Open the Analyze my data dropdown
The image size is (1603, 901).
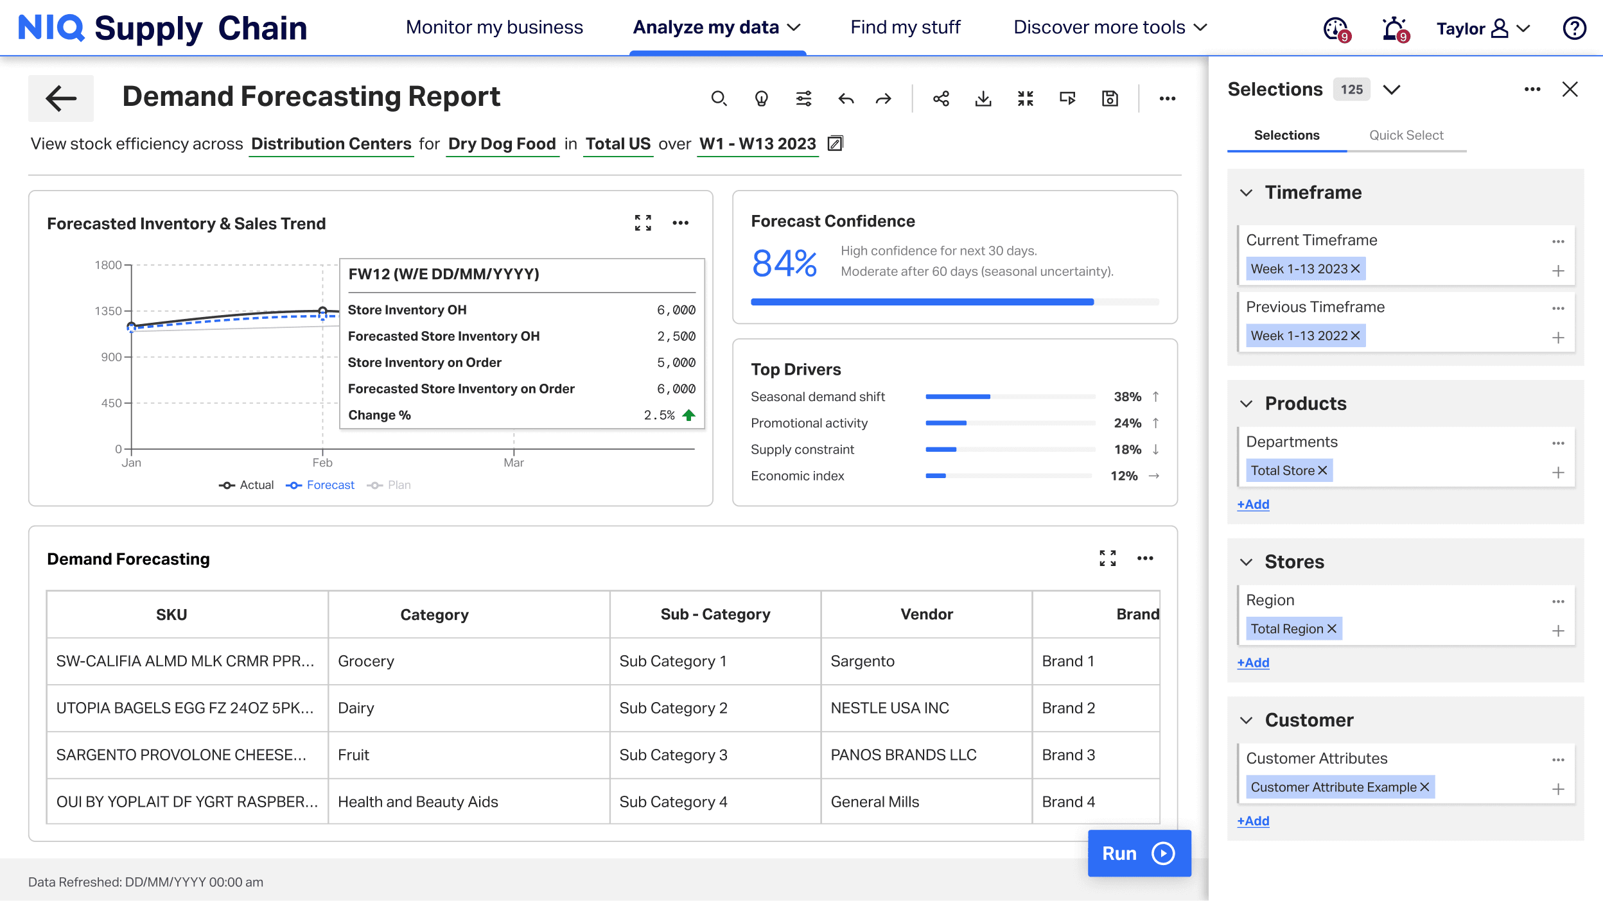click(x=717, y=27)
